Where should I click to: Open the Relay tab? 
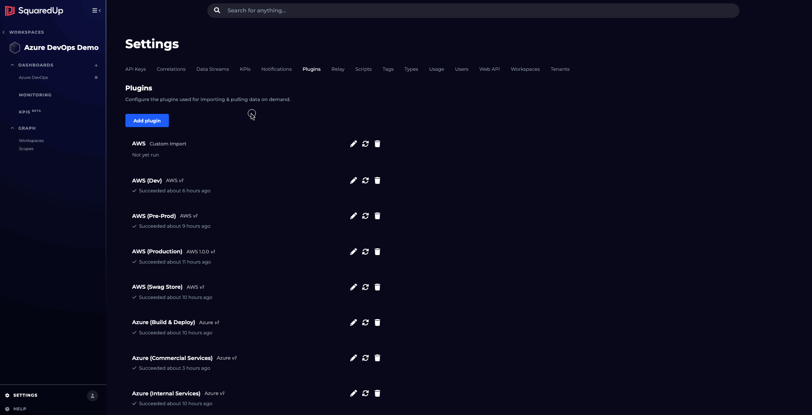coord(338,69)
